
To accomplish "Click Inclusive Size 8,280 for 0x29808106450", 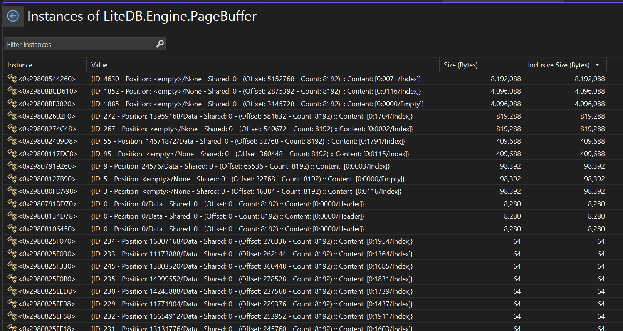I will (x=596, y=229).
